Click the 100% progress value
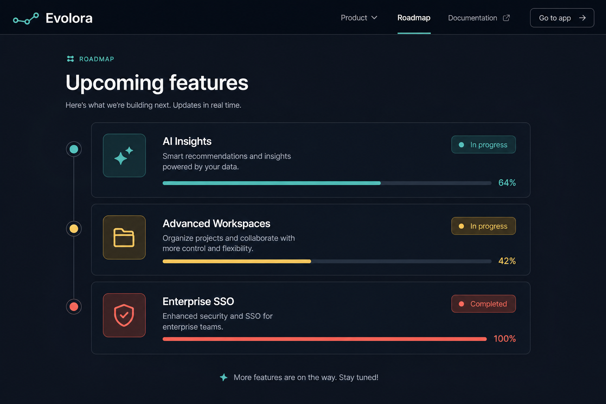The width and height of the screenshot is (606, 404). tap(505, 339)
